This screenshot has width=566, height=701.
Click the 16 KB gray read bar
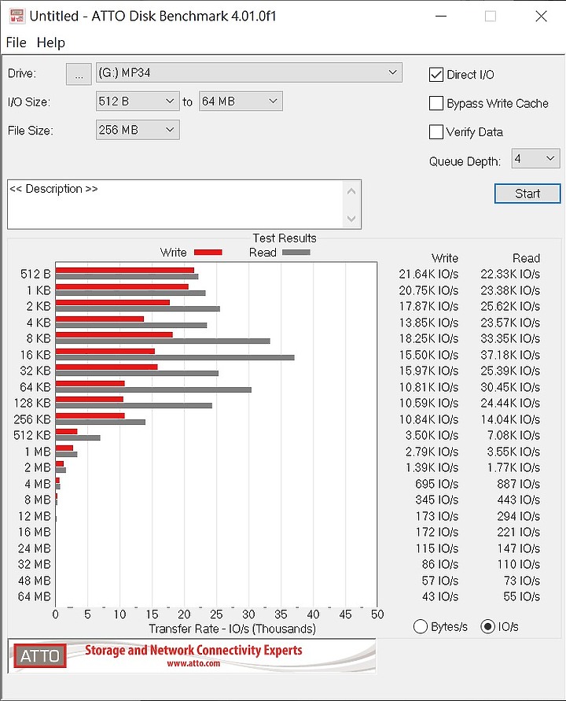click(x=175, y=357)
